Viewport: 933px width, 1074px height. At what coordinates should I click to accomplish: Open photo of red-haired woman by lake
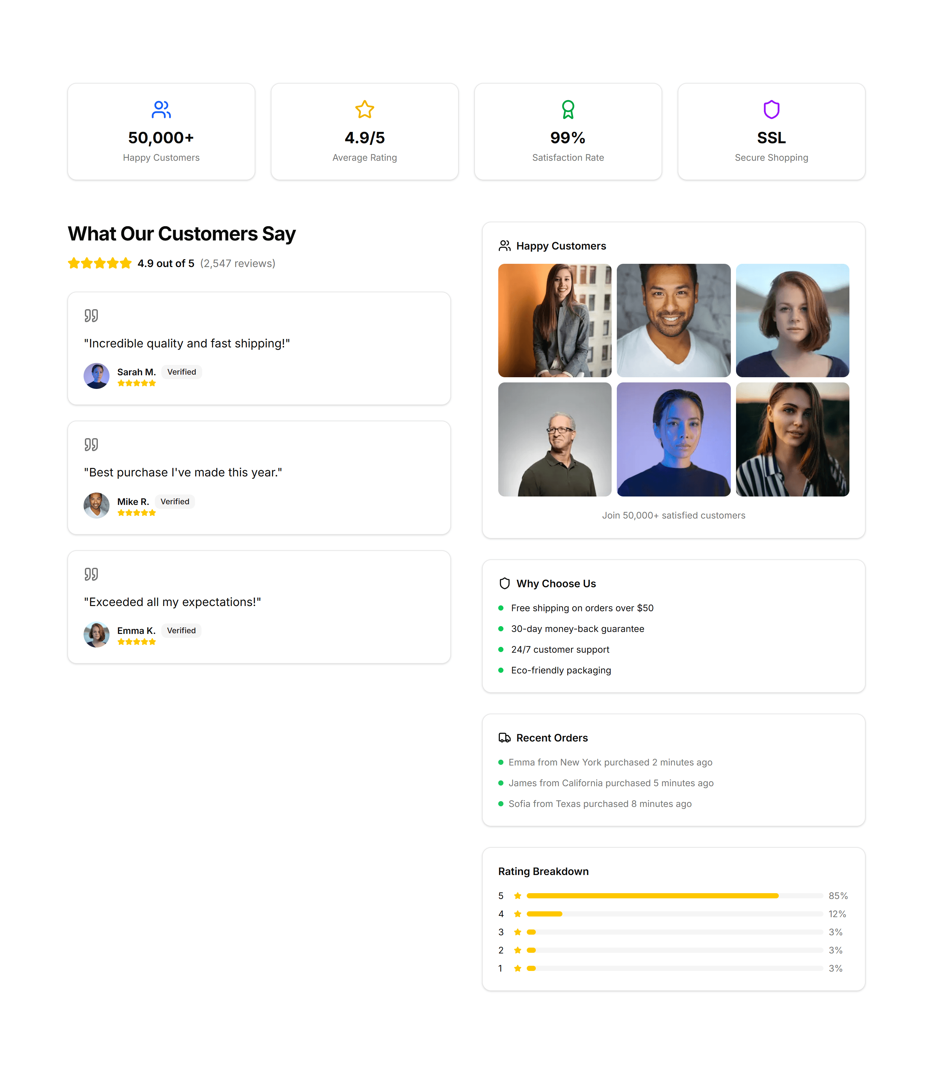[792, 320]
